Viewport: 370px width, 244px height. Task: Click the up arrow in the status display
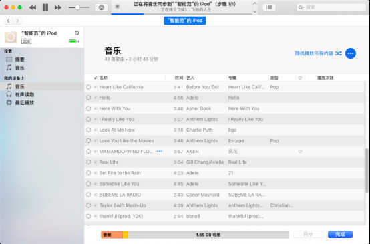[254, 3]
